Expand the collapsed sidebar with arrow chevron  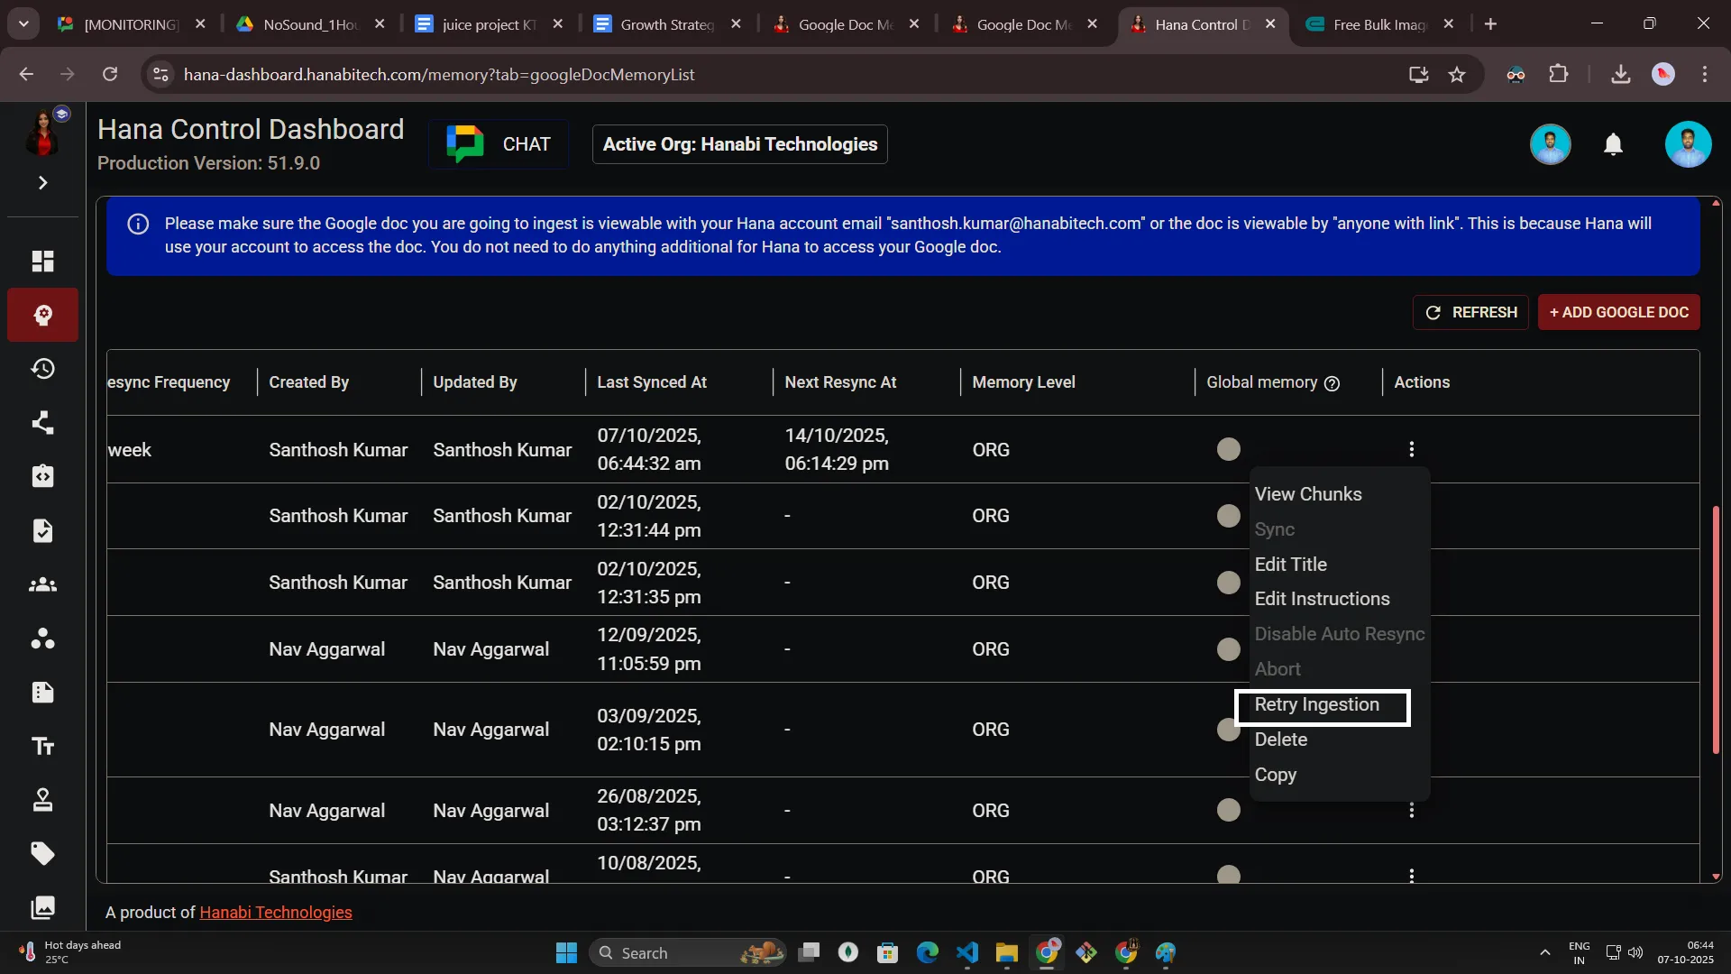click(42, 182)
